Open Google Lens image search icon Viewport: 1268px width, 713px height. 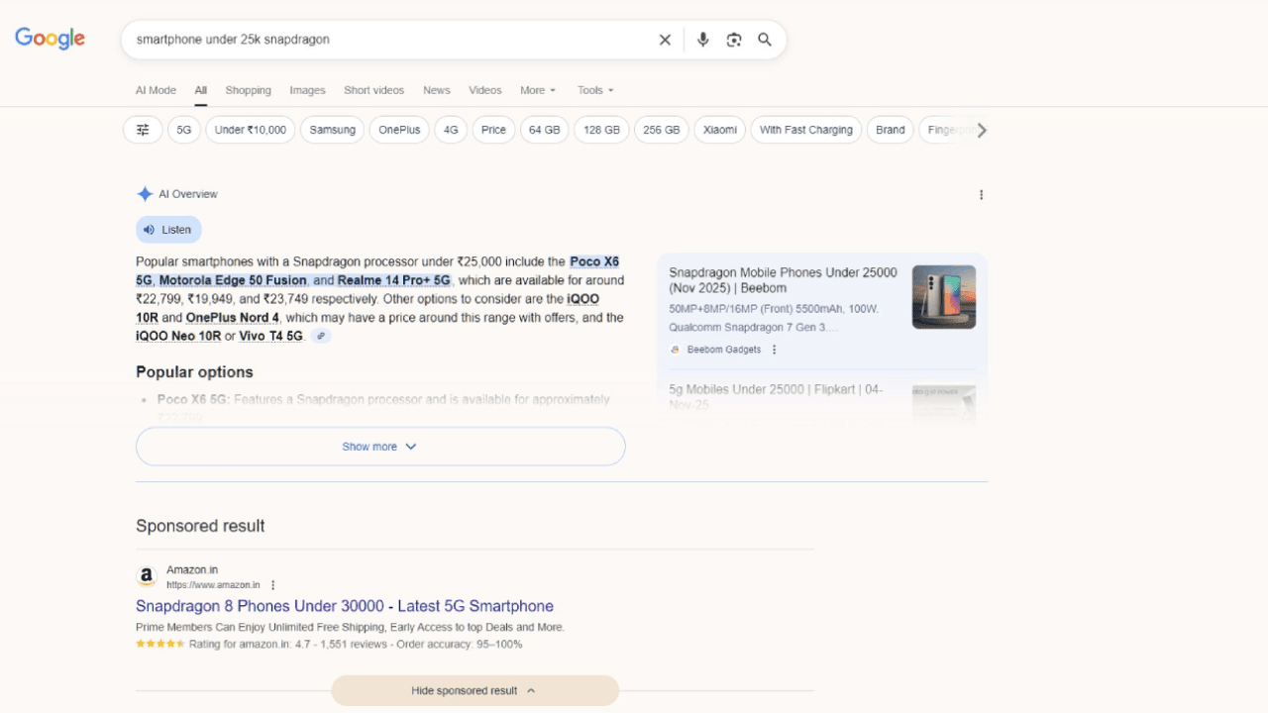[734, 40]
